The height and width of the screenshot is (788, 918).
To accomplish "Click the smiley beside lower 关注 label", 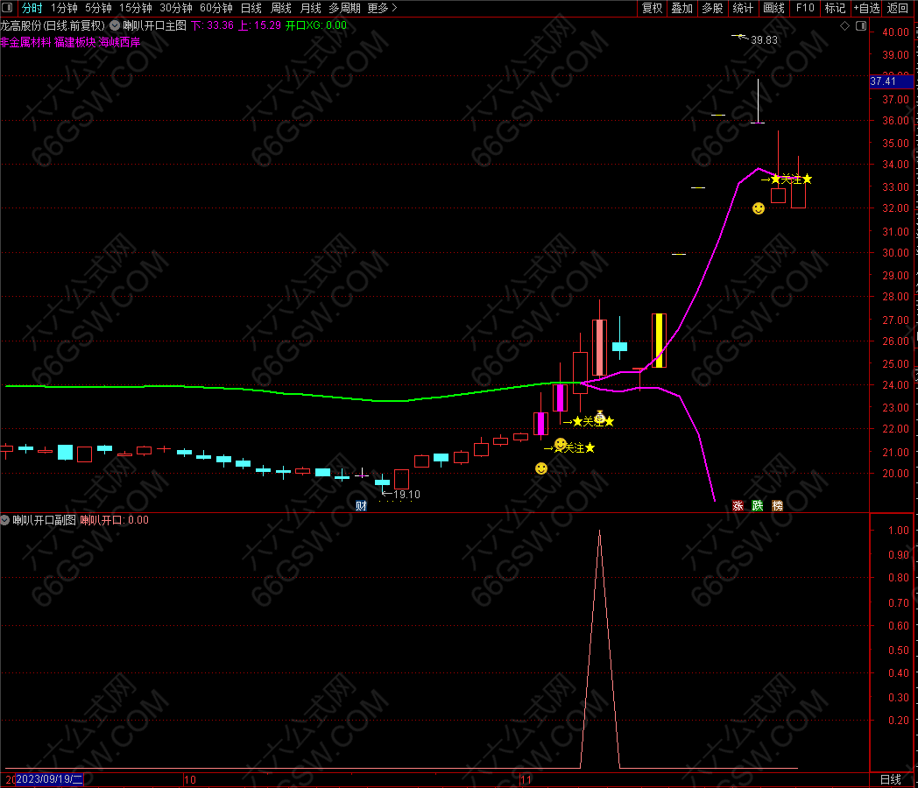I will (561, 445).
